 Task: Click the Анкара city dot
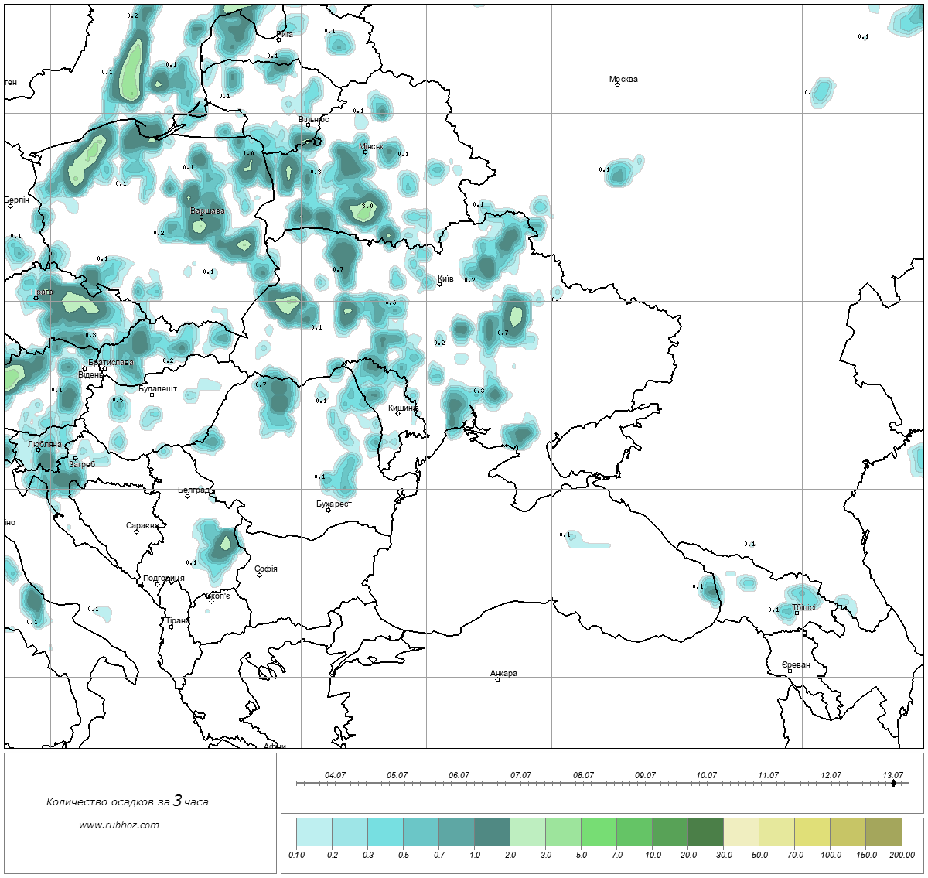pyautogui.click(x=497, y=680)
